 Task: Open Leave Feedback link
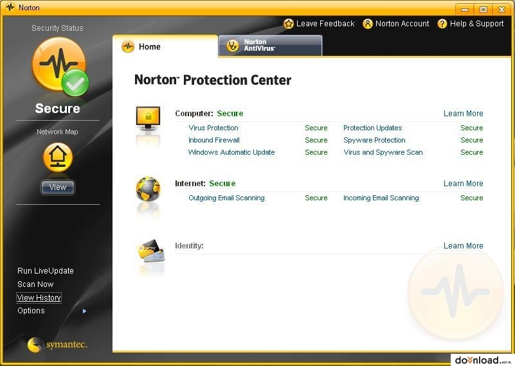click(325, 24)
